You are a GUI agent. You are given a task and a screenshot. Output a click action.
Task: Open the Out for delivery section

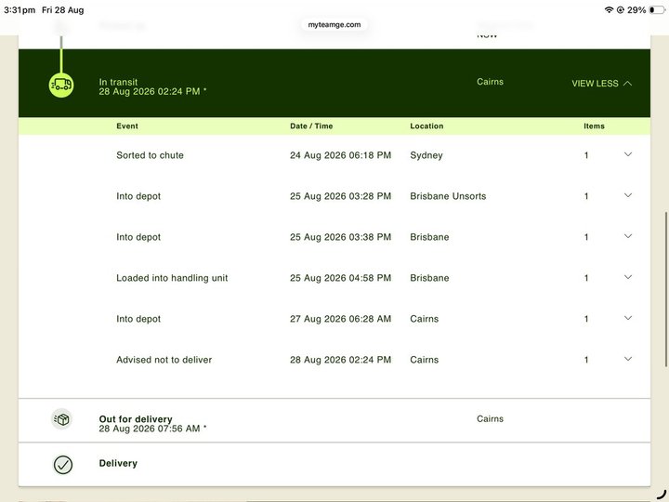tap(334, 420)
